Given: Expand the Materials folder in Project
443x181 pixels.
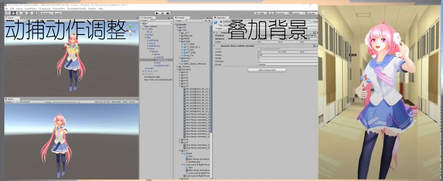Looking at the screenshot, I should click(x=180, y=36).
